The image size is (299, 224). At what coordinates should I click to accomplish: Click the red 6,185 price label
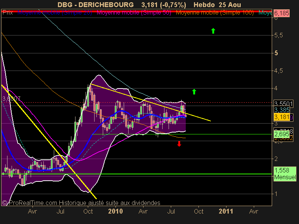(x=281, y=13)
